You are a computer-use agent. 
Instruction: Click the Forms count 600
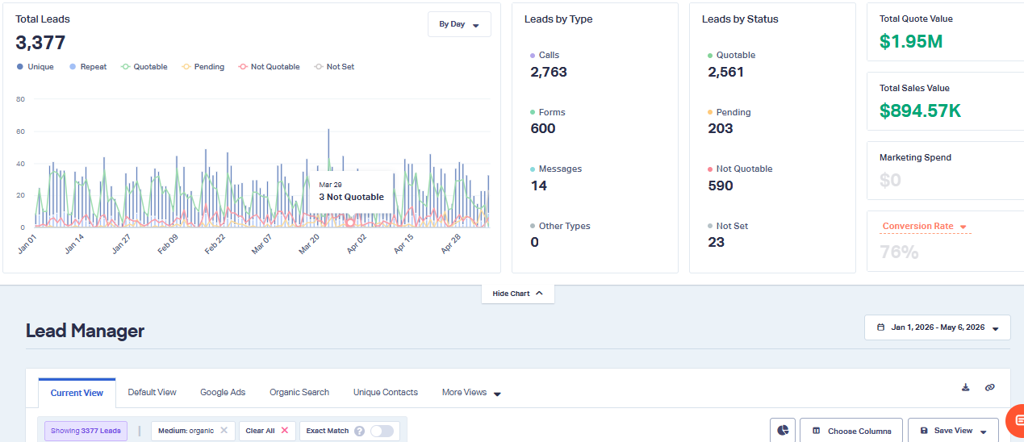pos(543,128)
